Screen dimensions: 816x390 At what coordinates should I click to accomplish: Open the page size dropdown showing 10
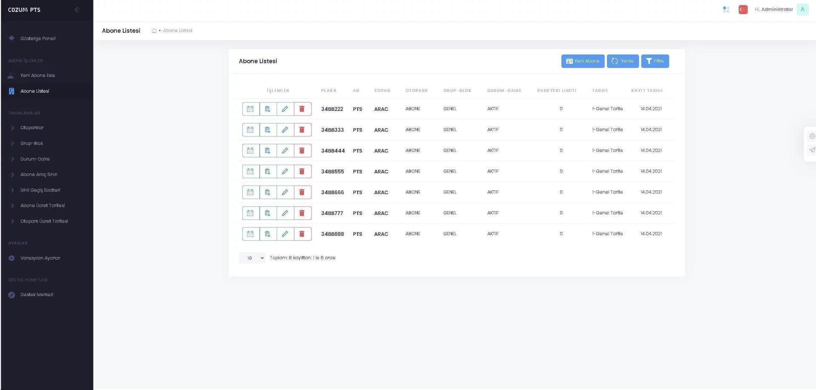pyautogui.click(x=252, y=258)
